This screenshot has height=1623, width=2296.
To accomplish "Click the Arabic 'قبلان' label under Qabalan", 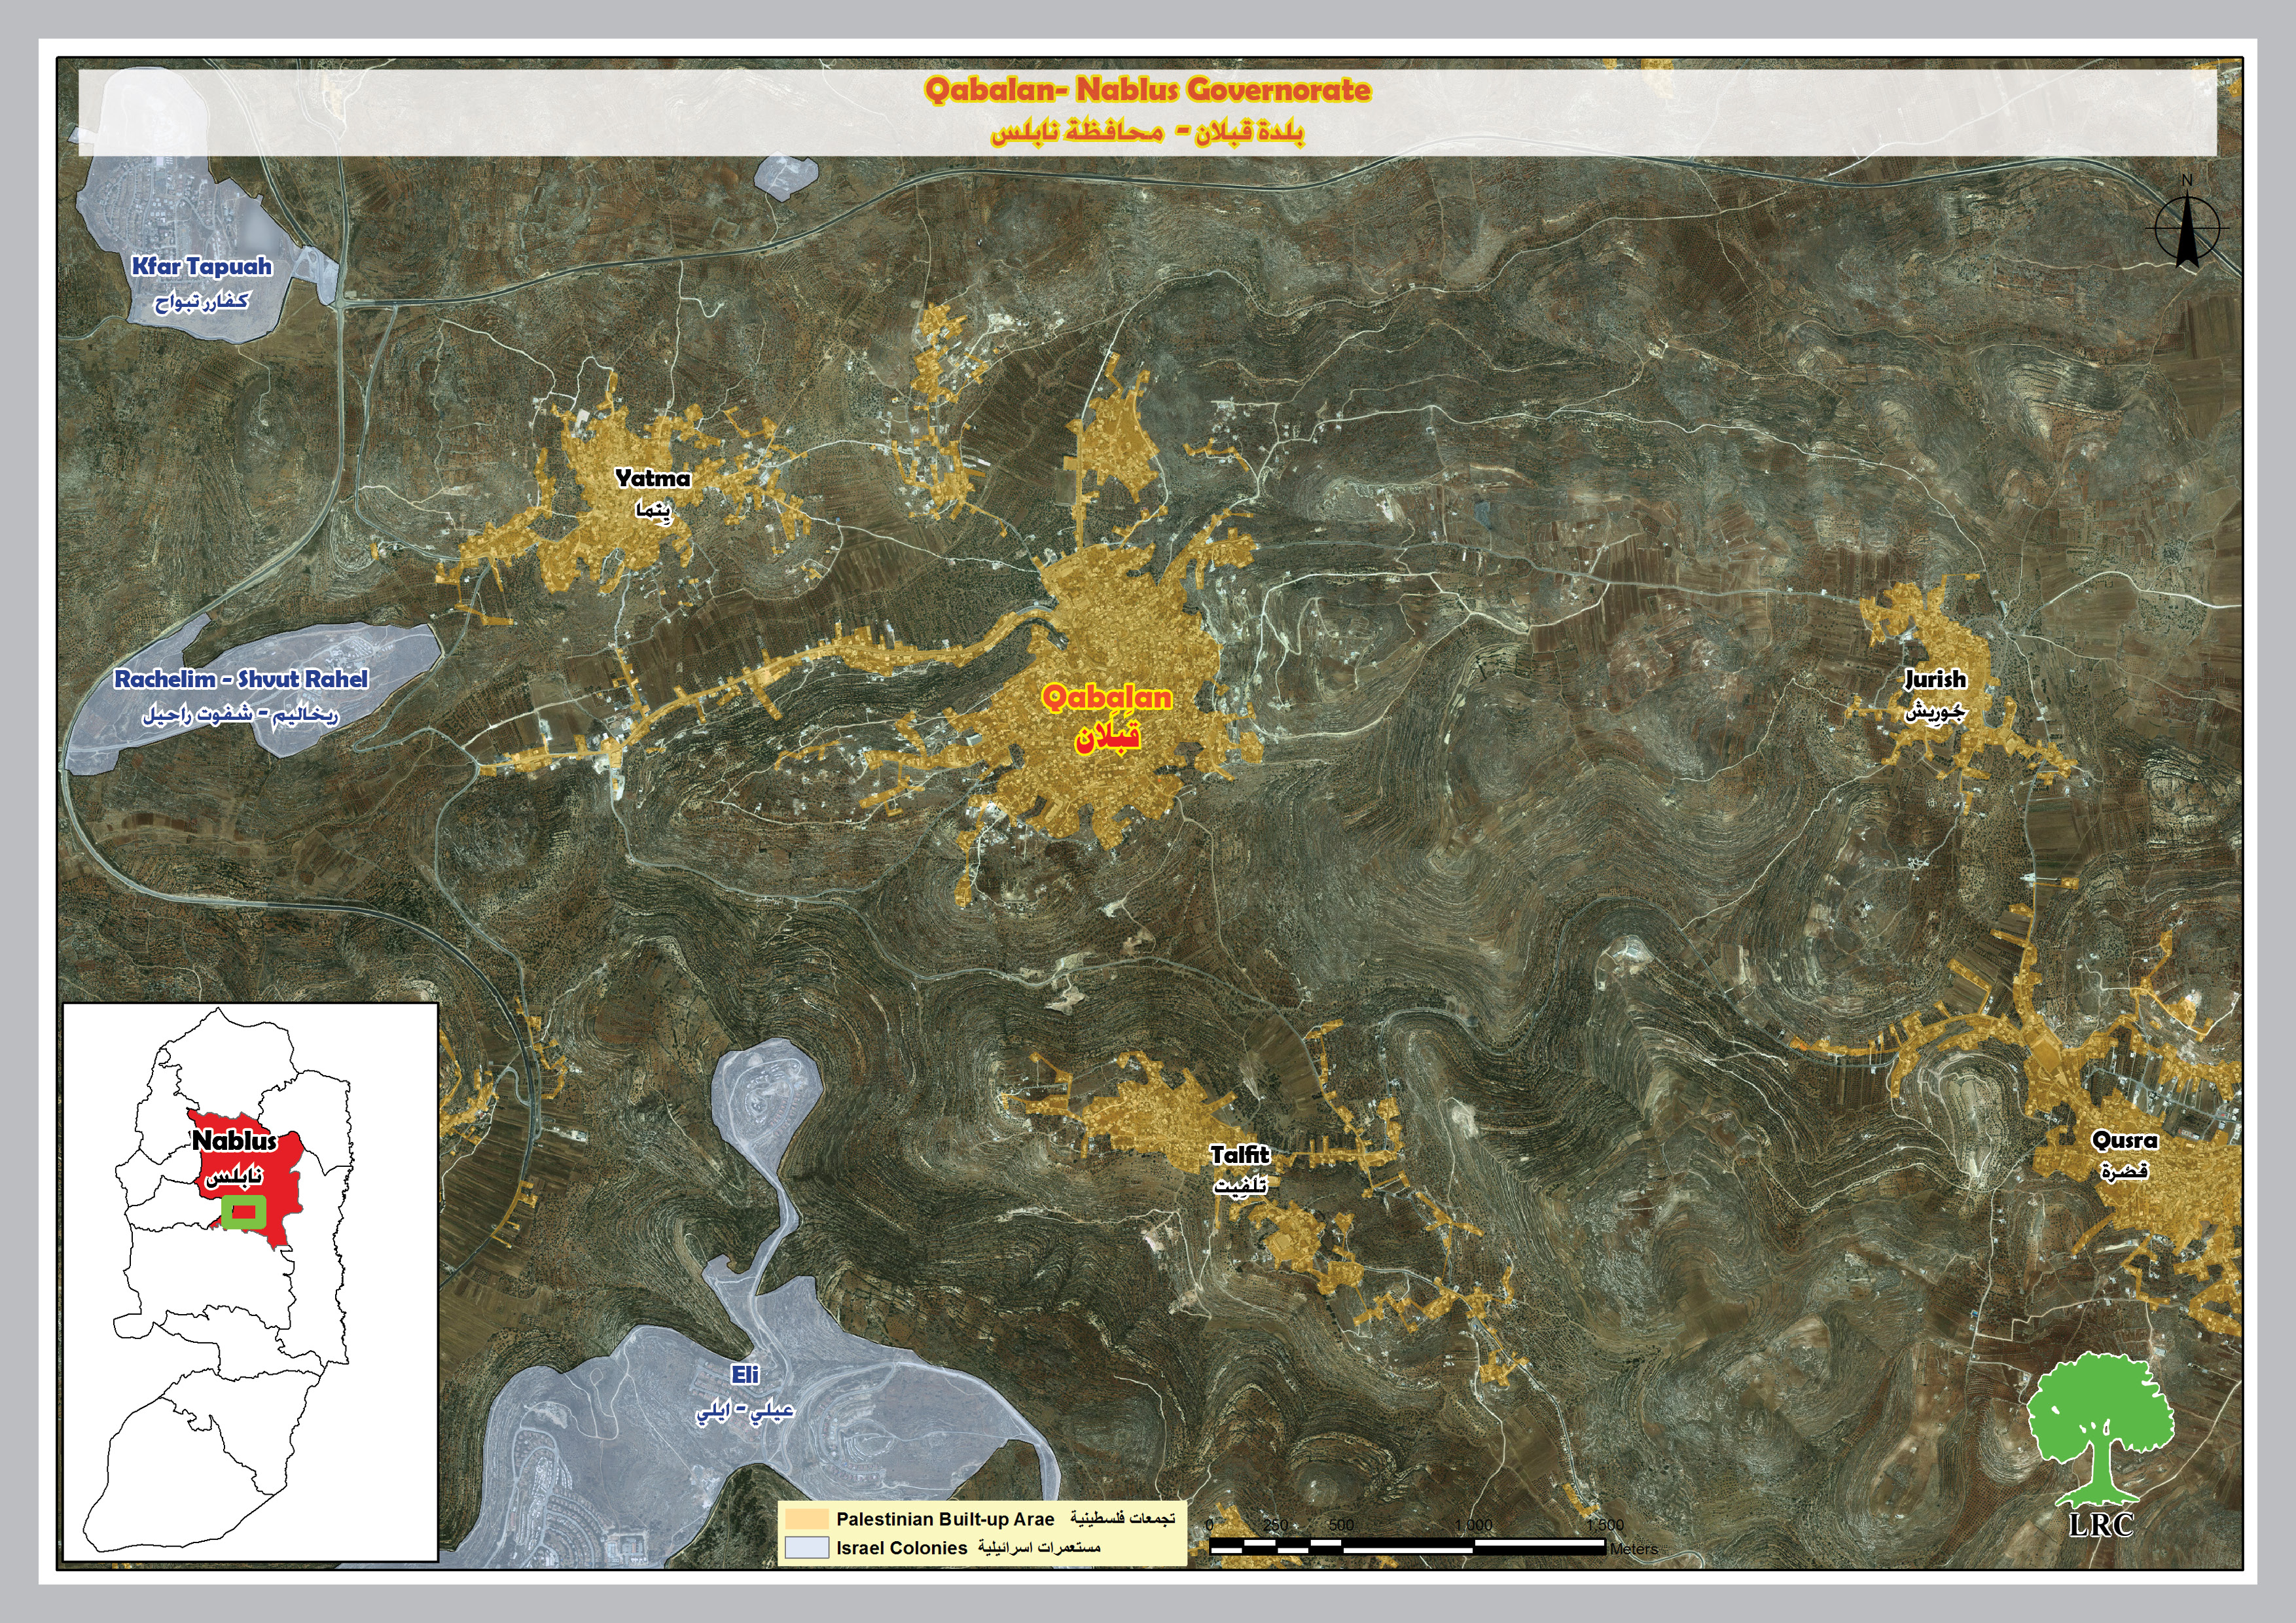I will point(1108,737).
